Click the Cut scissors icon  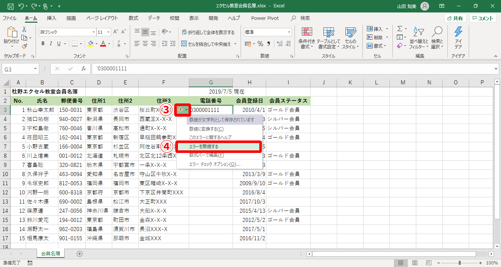[x=24, y=29]
